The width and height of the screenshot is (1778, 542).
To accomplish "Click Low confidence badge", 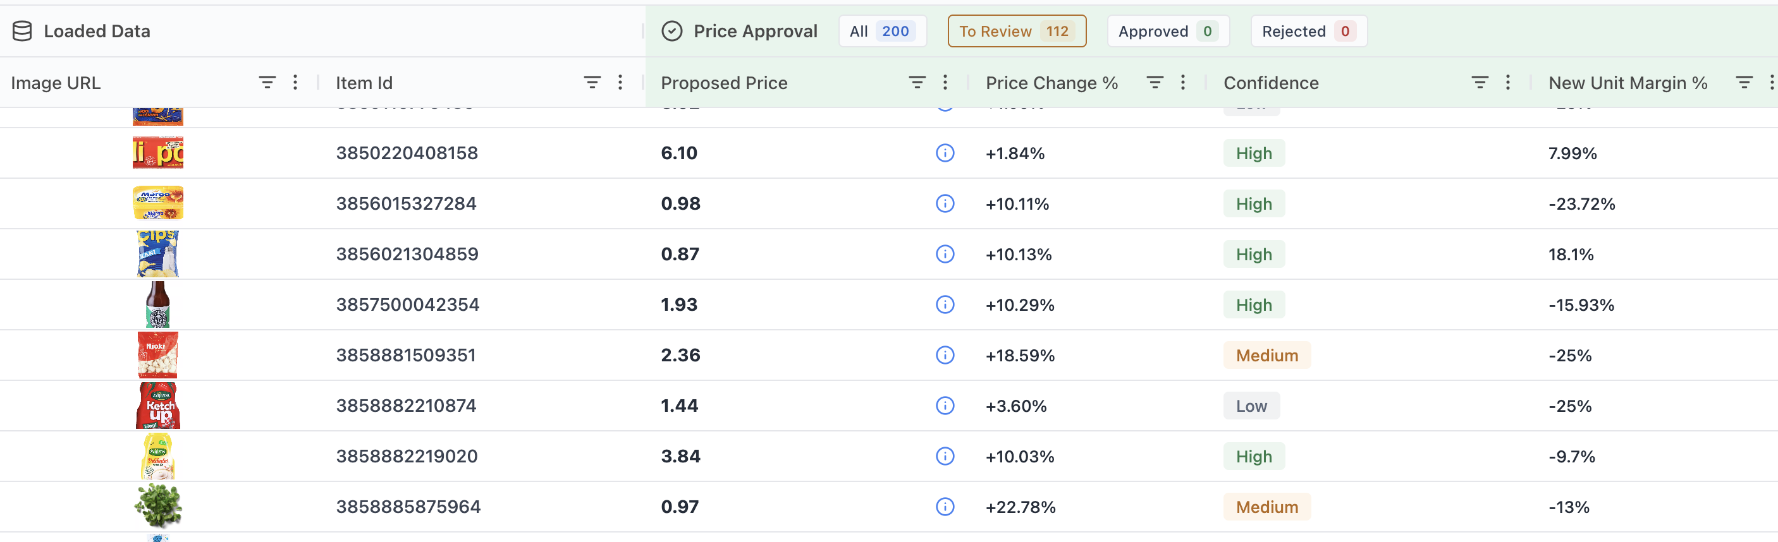I will tap(1251, 406).
